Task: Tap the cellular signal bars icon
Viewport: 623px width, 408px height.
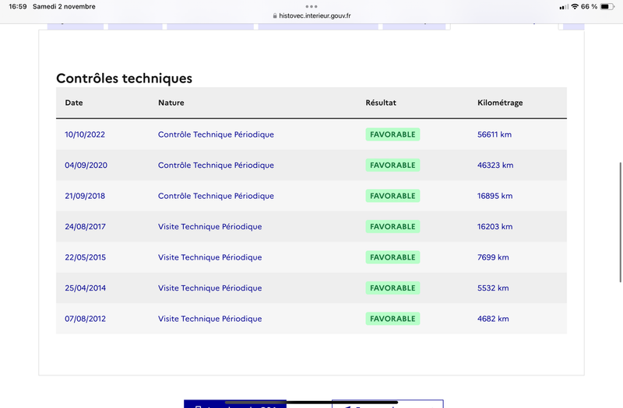Action: pos(564,7)
